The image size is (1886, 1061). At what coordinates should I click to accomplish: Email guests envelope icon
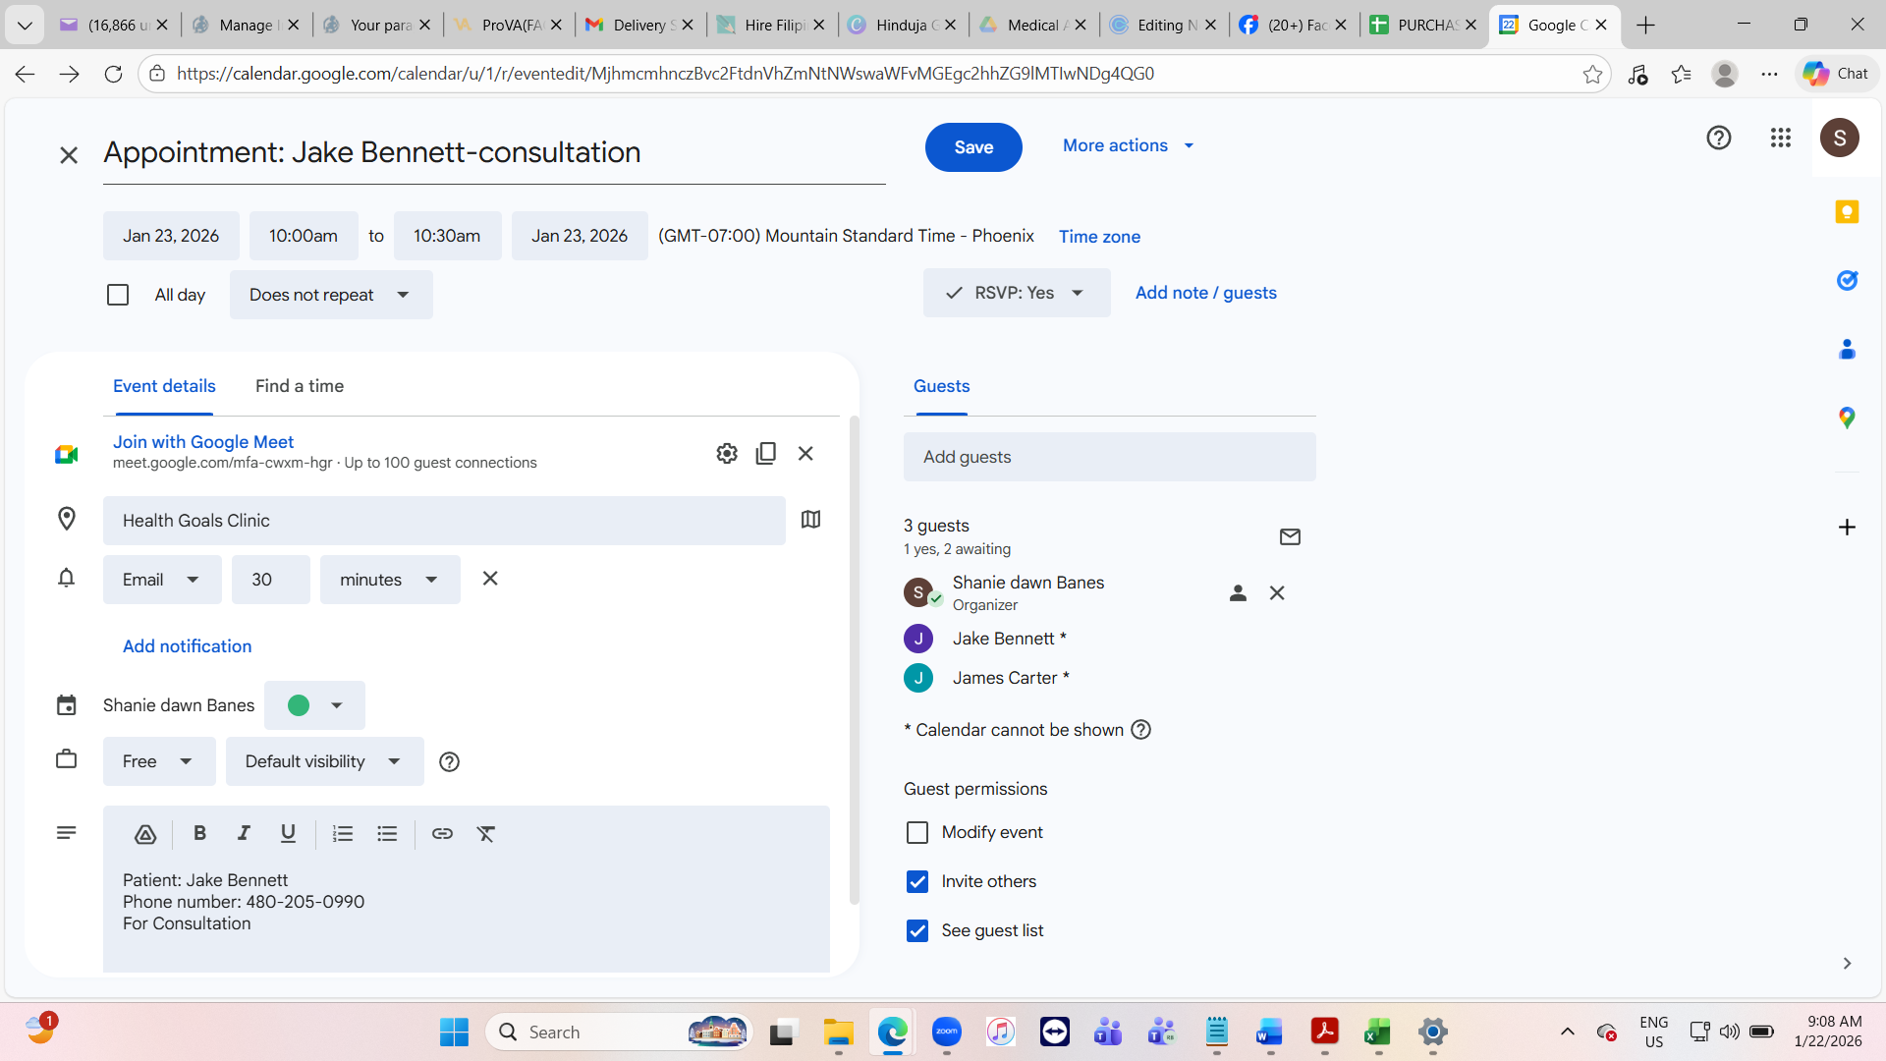point(1290,536)
